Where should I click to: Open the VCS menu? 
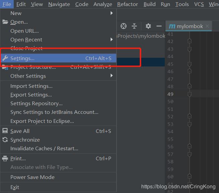[199, 4]
